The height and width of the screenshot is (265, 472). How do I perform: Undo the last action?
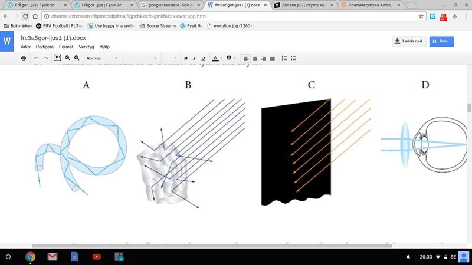[x=36, y=58]
